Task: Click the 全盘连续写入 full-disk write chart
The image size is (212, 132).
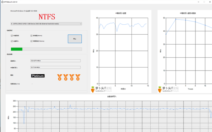Action: tap(109, 113)
